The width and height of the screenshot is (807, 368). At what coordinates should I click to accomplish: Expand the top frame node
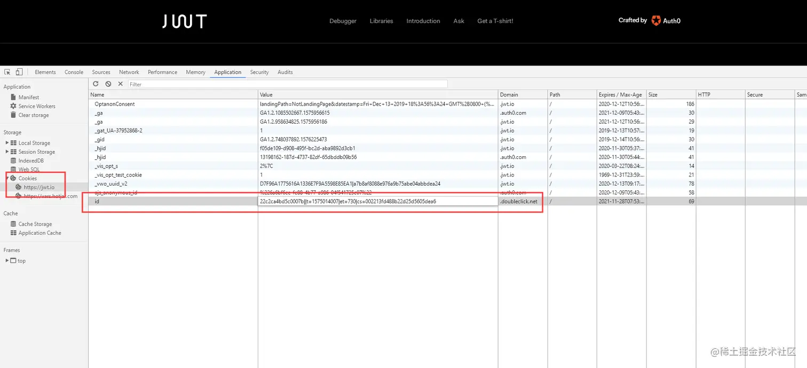[x=7, y=261]
